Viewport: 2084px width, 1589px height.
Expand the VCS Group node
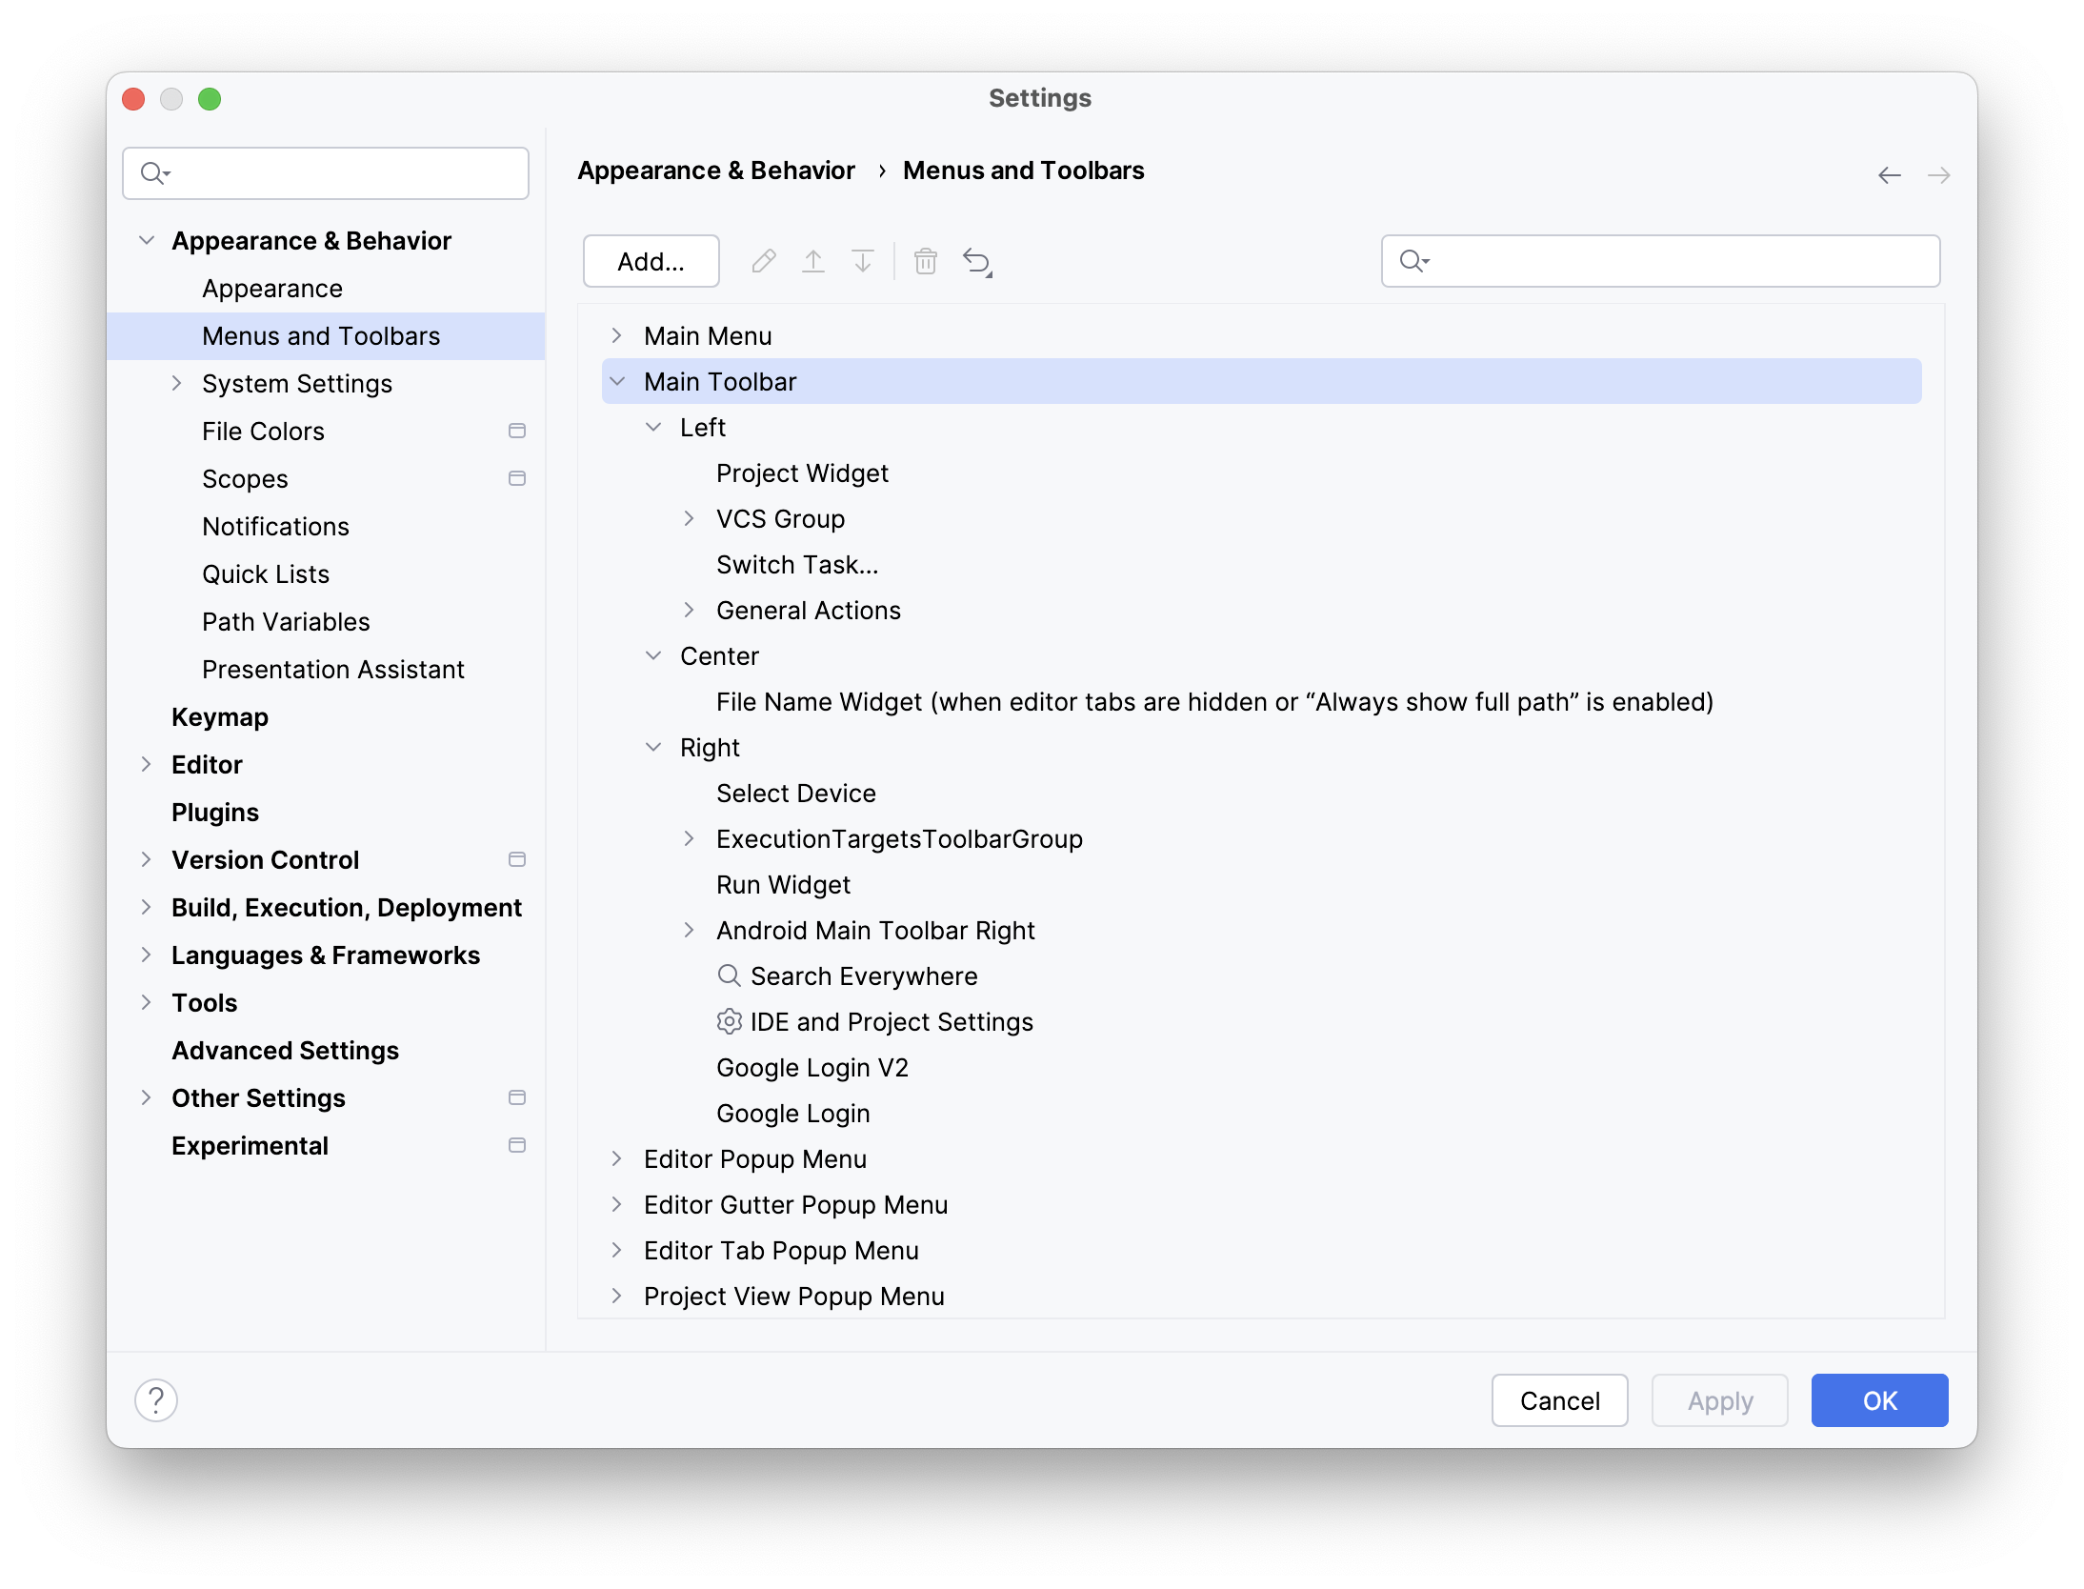point(689,518)
